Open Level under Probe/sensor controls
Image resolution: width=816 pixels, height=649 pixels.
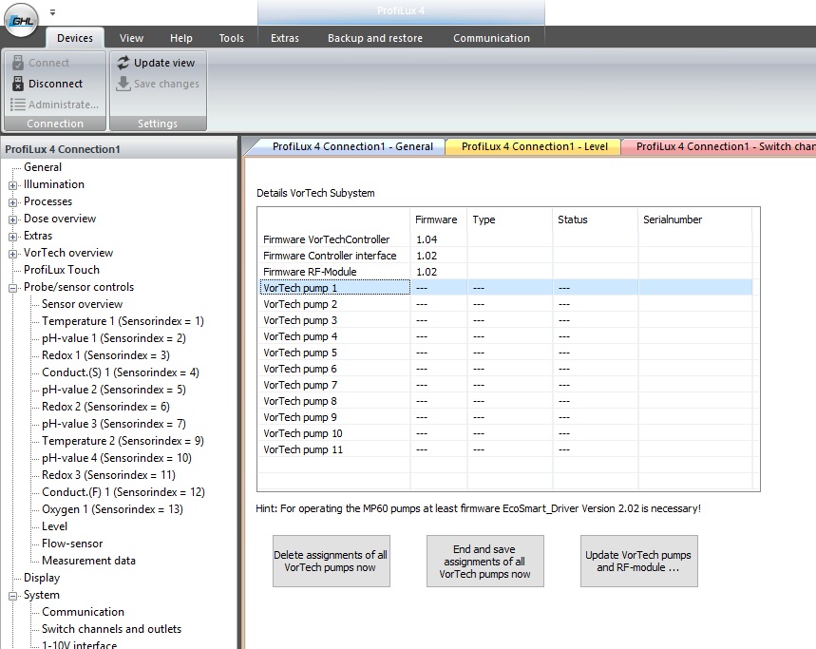(x=55, y=526)
